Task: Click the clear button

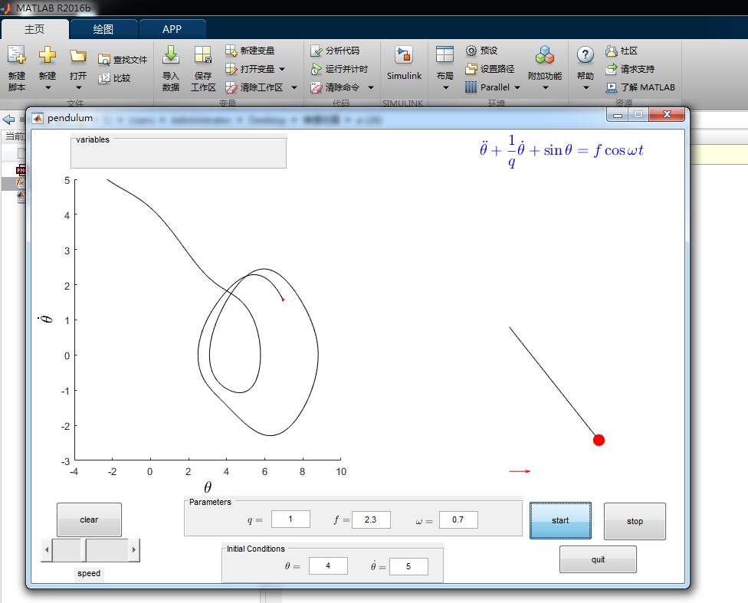Action: (89, 519)
